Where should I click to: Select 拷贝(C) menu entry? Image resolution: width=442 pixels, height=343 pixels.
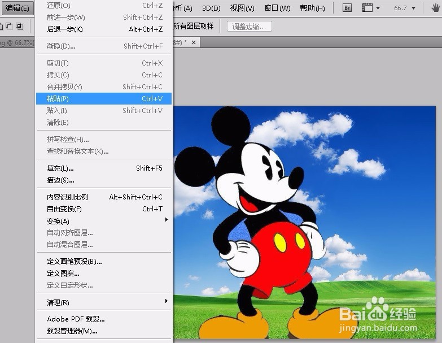(x=104, y=75)
